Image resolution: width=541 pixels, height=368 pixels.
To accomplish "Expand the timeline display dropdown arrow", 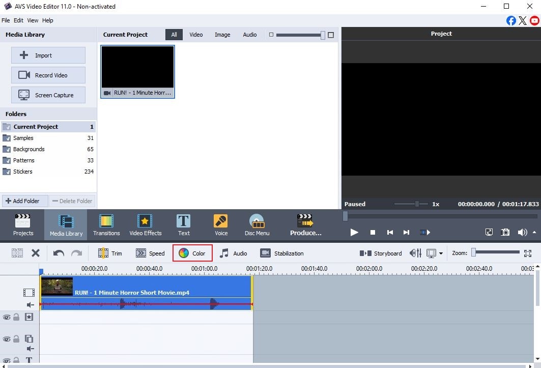I will click(441, 253).
